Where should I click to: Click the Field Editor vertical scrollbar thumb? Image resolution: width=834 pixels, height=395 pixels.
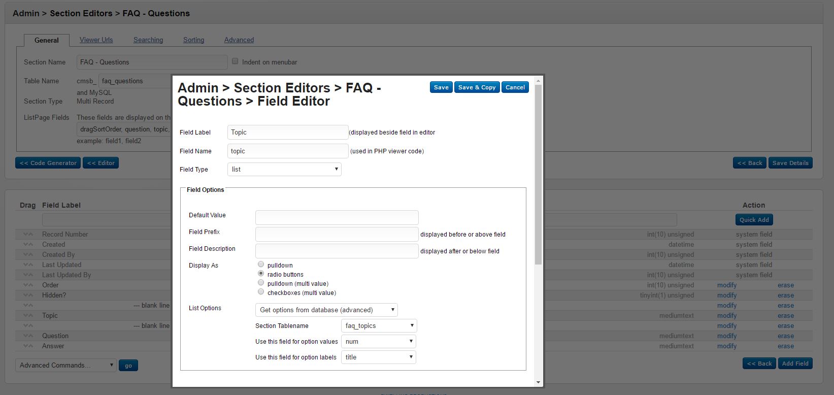pyautogui.click(x=538, y=173)
